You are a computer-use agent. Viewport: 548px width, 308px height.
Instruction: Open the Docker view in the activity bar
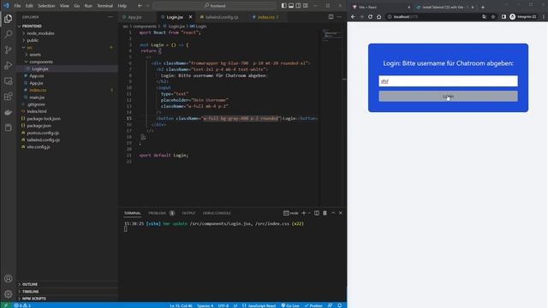8,112
